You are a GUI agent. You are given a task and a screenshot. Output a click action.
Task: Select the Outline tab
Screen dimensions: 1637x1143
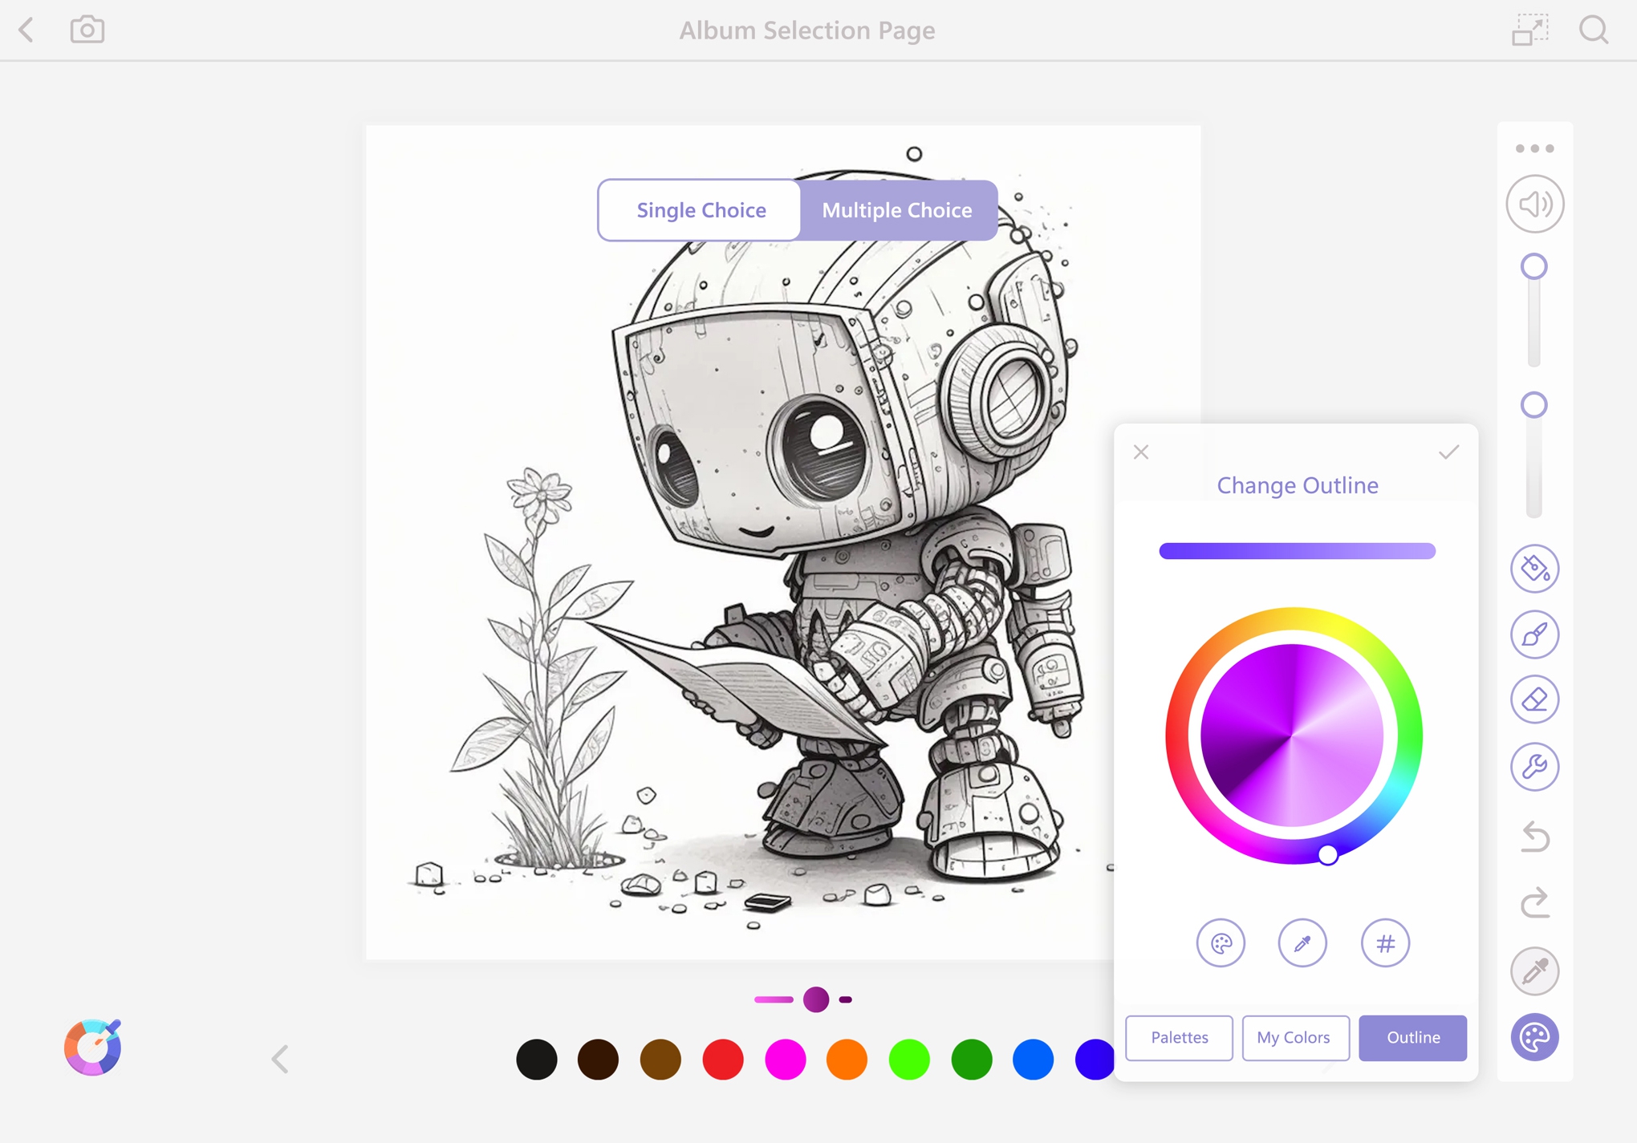[x=1412, y=1038]
